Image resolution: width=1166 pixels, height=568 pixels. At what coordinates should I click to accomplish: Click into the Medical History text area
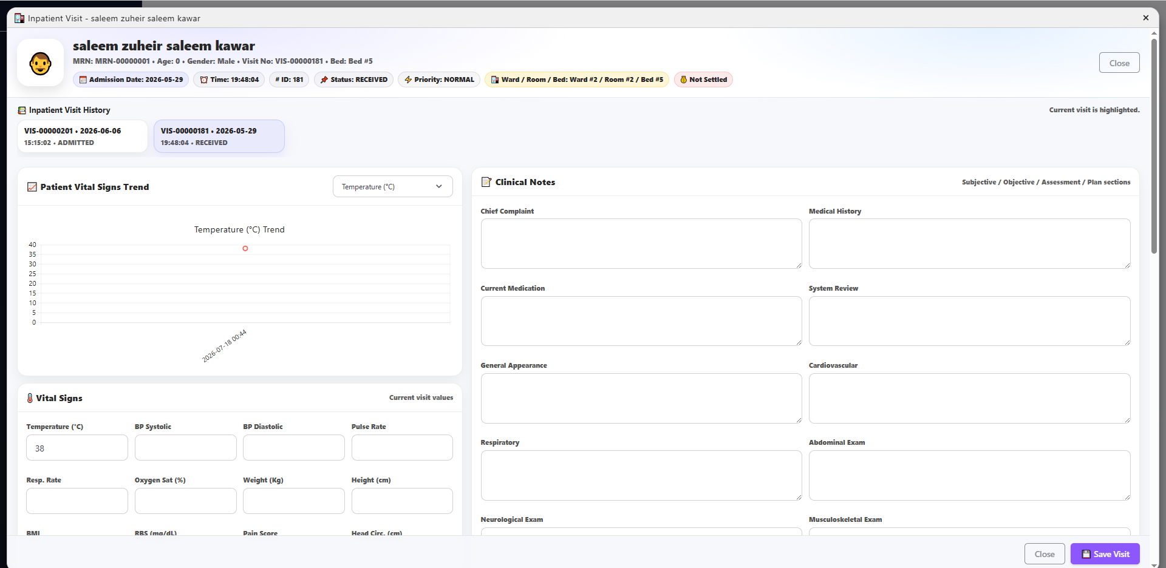pos(970,243)
